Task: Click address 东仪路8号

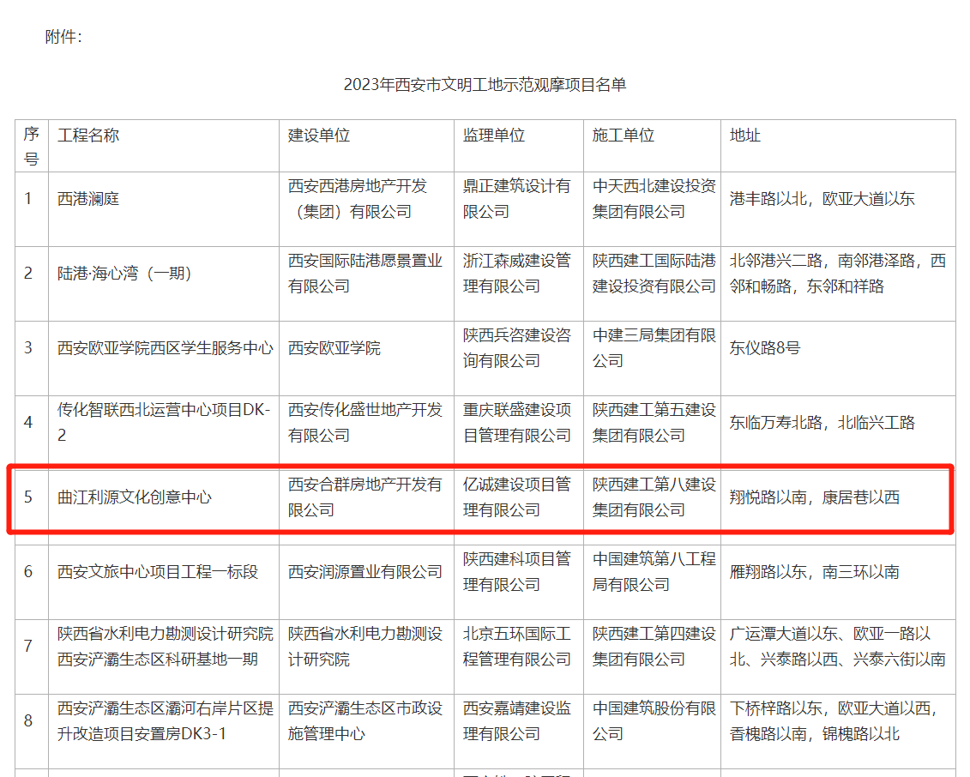Action: tap(765, 348)
